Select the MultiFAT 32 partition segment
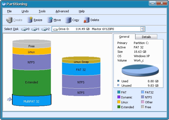The height and width of the screenshot is (120, 169). [x=32, y=101]
